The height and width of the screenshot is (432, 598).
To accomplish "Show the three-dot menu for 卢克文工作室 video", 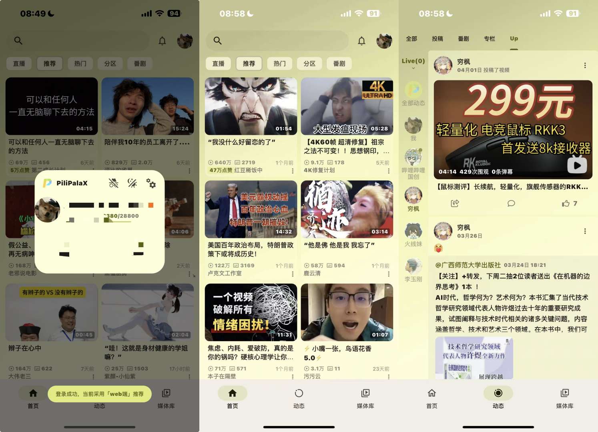I will tap(293, 274).
